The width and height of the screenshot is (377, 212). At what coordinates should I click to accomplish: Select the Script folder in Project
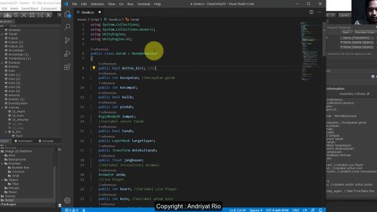(9, 200)
